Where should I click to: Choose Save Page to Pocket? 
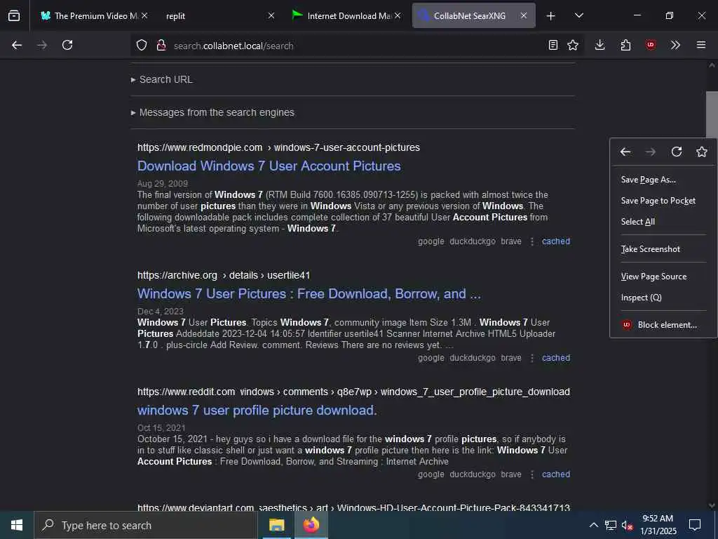(663, 201)
